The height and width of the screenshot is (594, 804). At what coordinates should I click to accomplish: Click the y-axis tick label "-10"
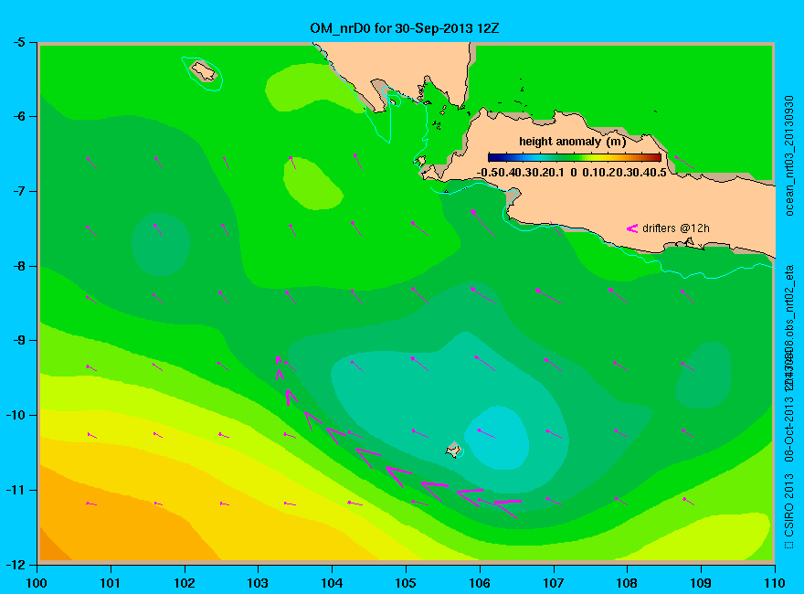point(16,415)
